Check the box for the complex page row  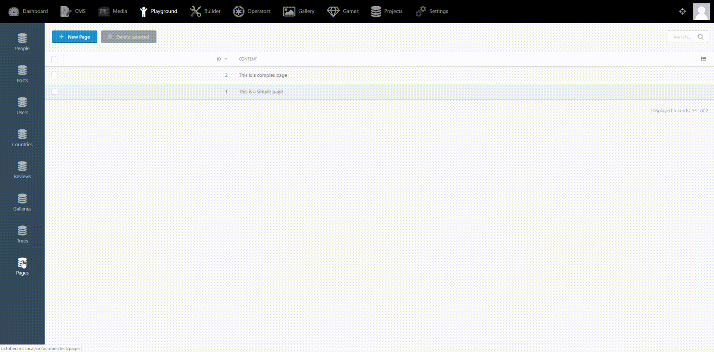click(55, 75)
